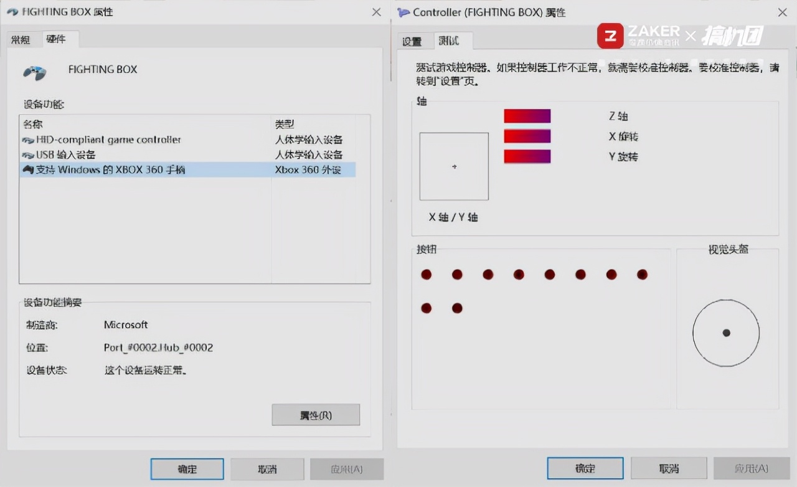Viewport: 797px width, 487px height.
Task: Click the manufacturer value Microsoft
Action: click(x=126, y=324)
